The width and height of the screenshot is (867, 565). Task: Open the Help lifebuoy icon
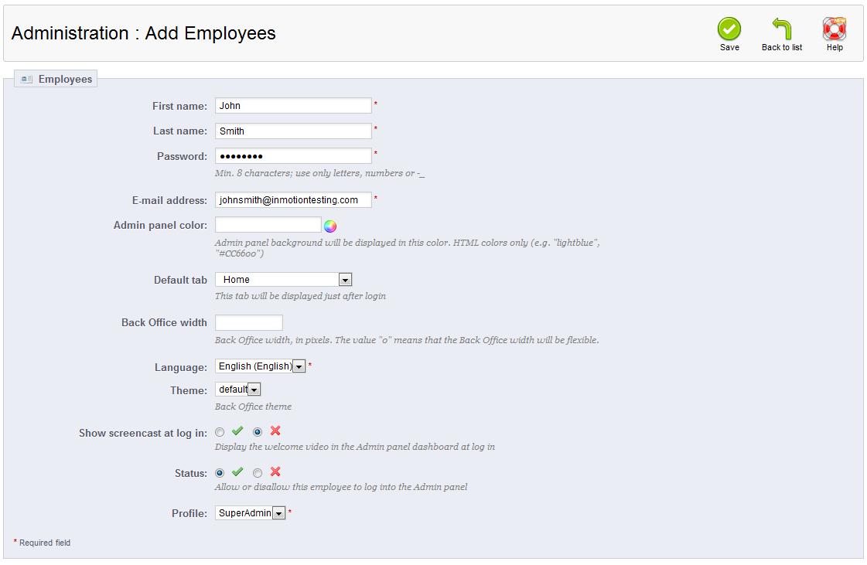point(835,29)
